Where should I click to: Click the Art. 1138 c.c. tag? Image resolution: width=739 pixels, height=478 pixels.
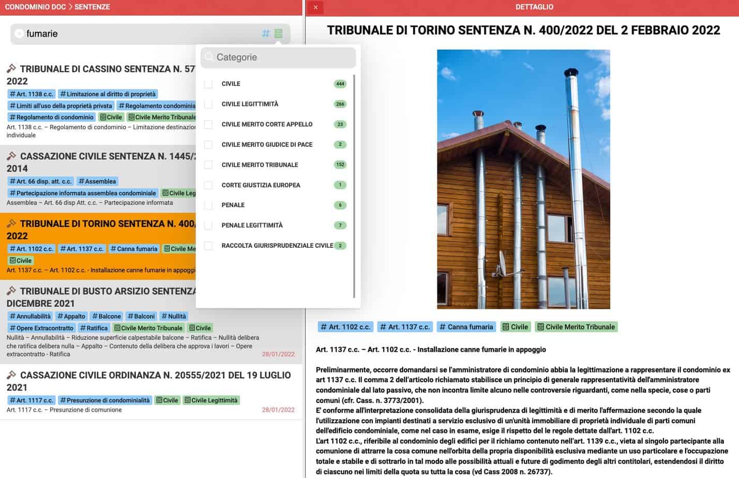(31, 94)
